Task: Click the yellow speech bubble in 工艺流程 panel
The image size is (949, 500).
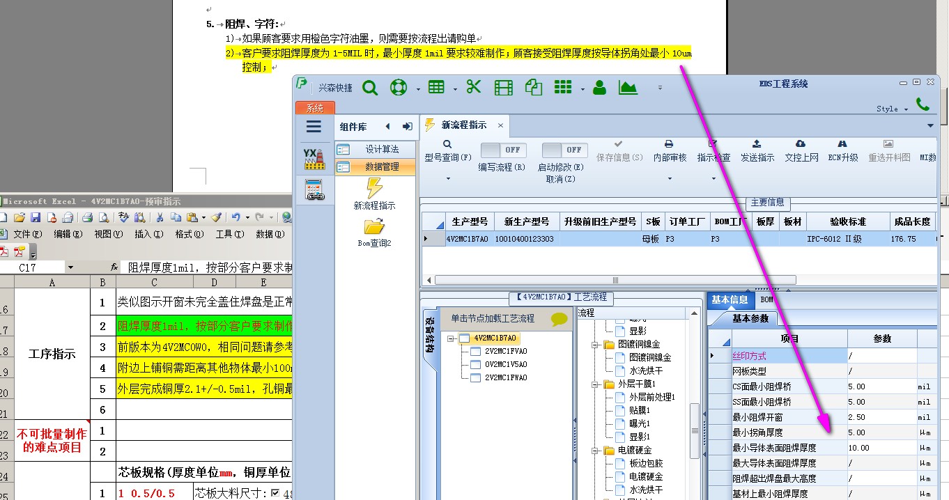Action: tap(559, 319)
